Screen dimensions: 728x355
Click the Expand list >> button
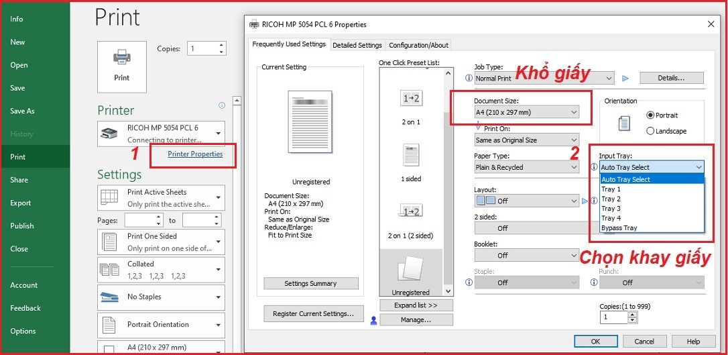click(x=416, y=305)
